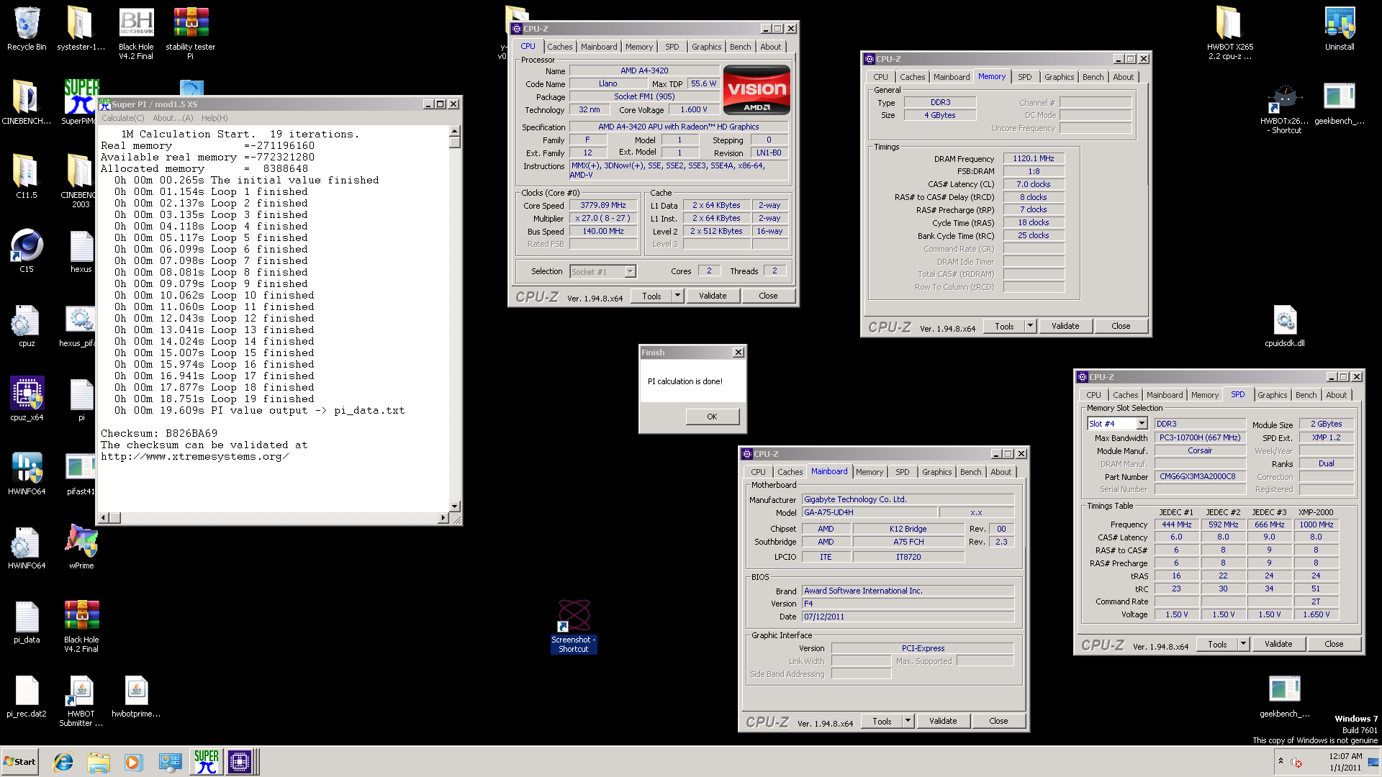Open the pi_rec.dat2 file icon

coord(27,696)
